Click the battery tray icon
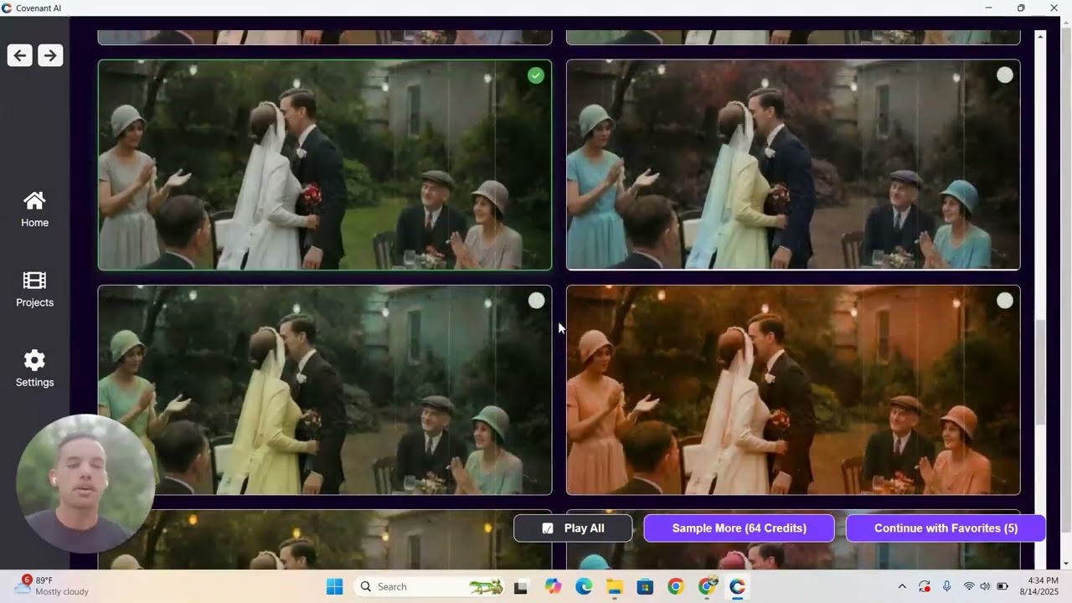 (x=1002, y=586)
